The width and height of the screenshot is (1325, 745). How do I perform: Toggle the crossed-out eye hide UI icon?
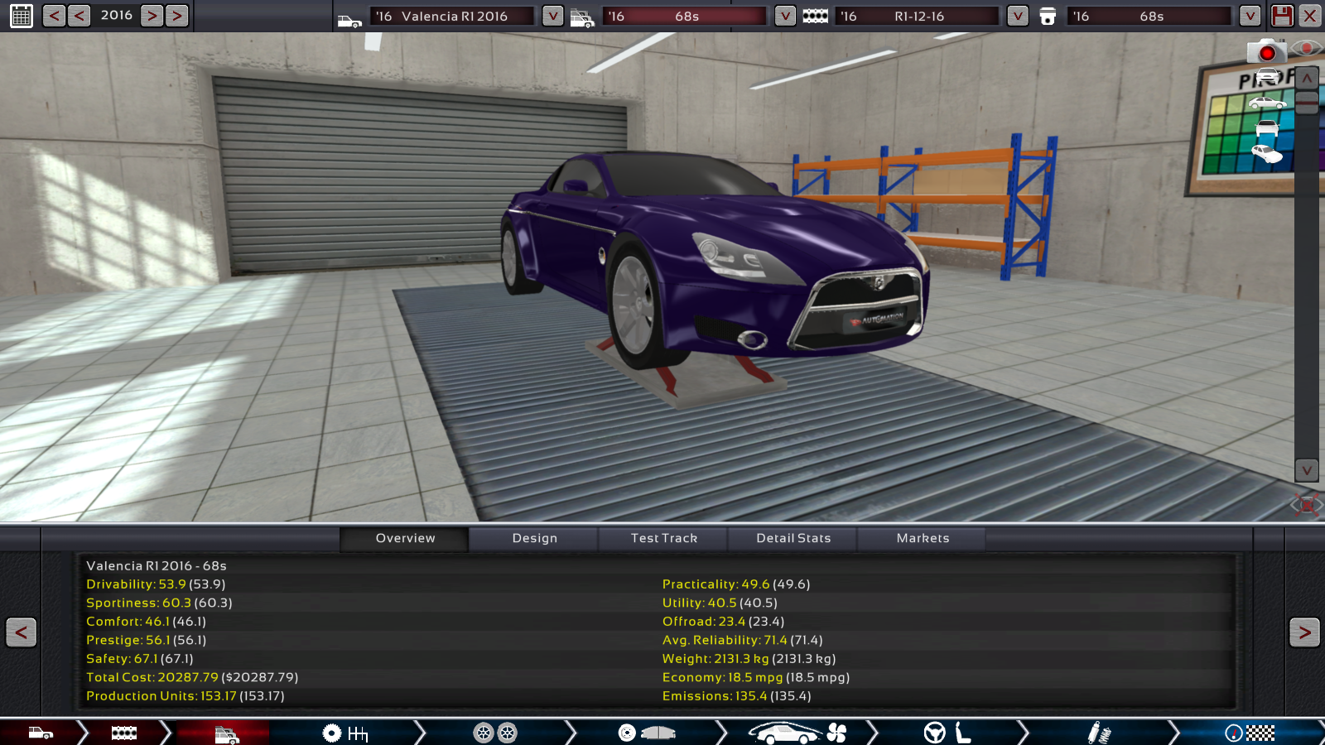click(x=1306, y=504)
